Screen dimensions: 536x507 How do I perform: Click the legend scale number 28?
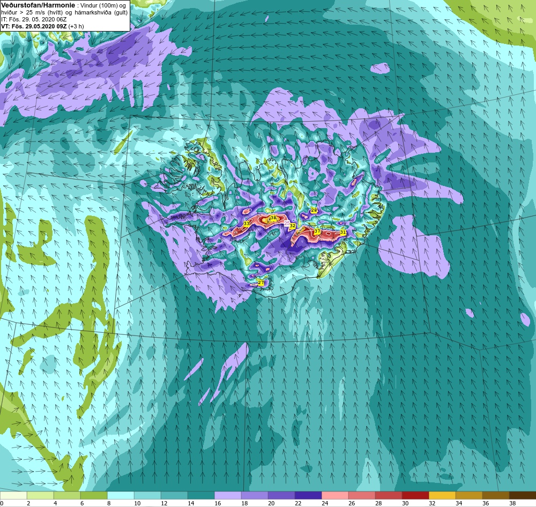pyautogui.click(x=378, y=503)
